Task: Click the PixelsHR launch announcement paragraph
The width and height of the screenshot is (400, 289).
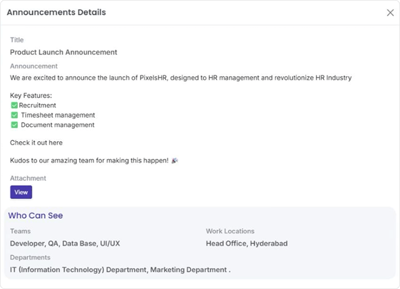Action: (181, 78)
